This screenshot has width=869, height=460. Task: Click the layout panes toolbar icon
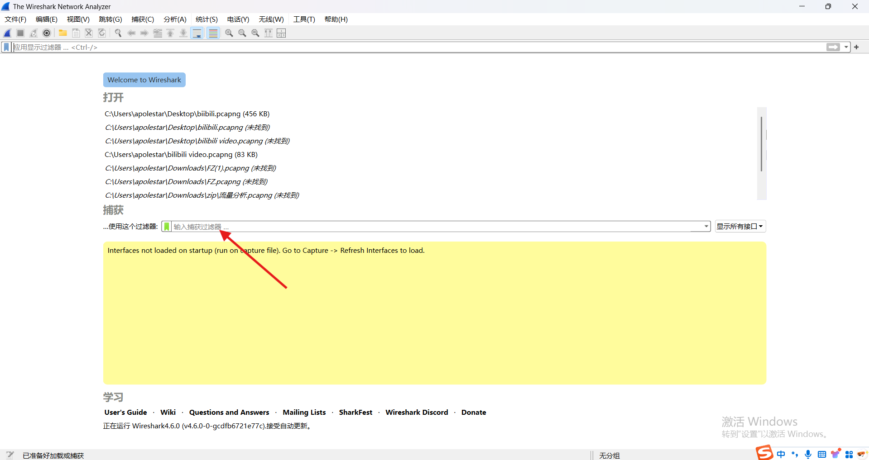tap(281, 33)
